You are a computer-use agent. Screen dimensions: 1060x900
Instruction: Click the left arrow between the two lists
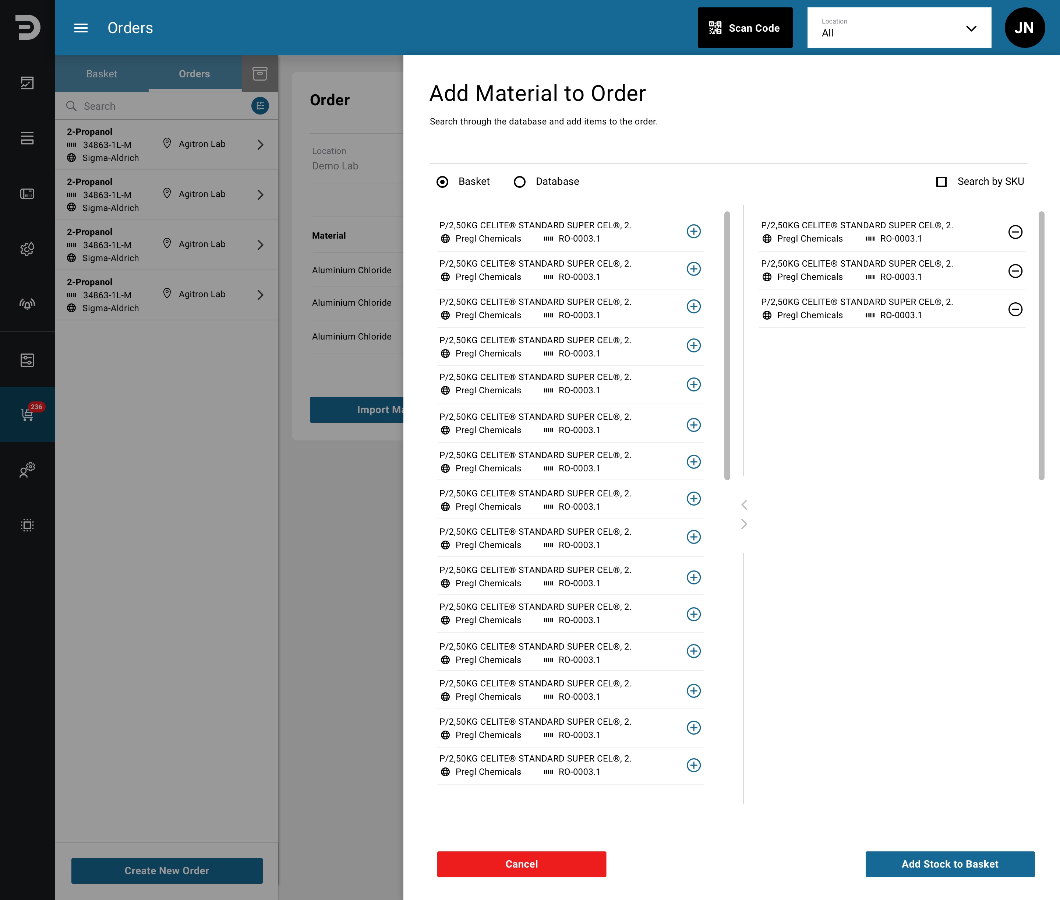744,505
